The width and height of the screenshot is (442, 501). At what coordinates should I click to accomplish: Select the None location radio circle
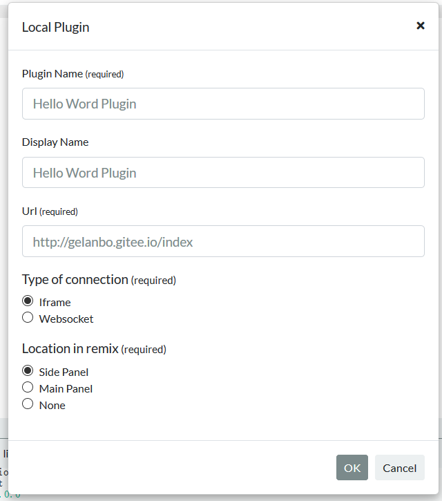(28, 404)
